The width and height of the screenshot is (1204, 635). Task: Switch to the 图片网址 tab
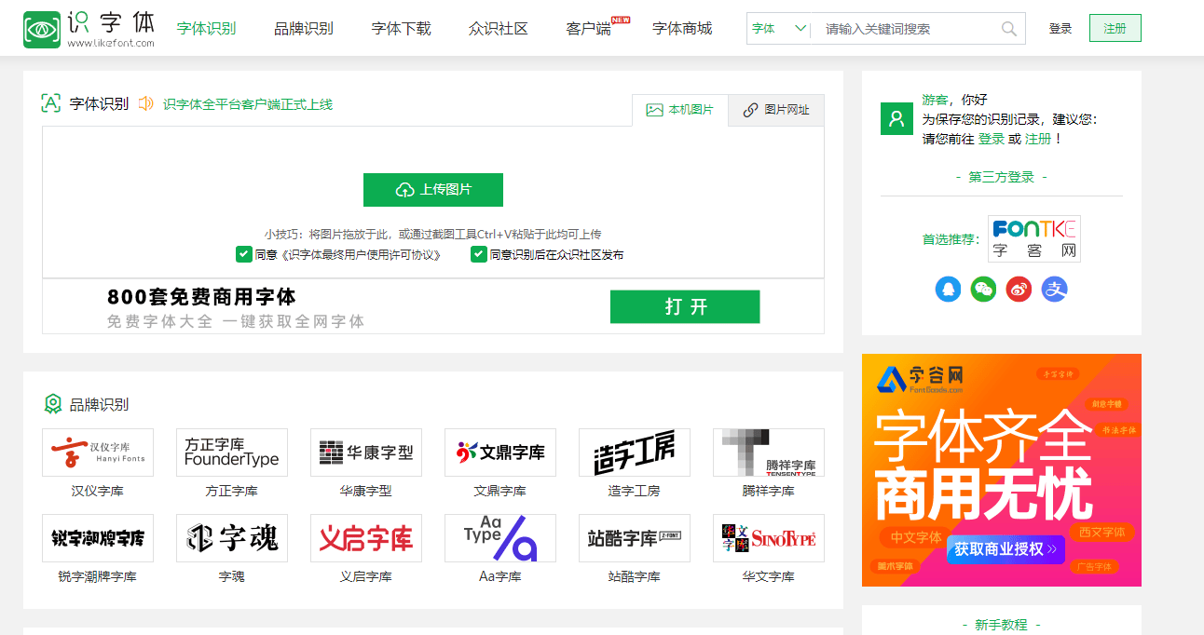coord(775,110)
